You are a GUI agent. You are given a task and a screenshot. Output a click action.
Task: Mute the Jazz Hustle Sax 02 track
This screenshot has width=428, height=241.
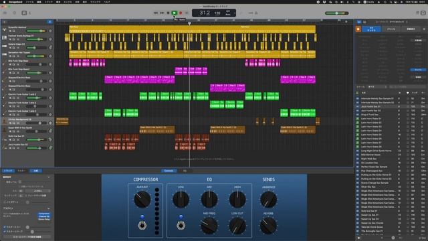point(10,148)
